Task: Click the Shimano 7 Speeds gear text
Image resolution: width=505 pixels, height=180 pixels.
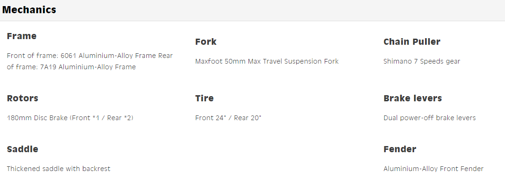Action: 422,61
